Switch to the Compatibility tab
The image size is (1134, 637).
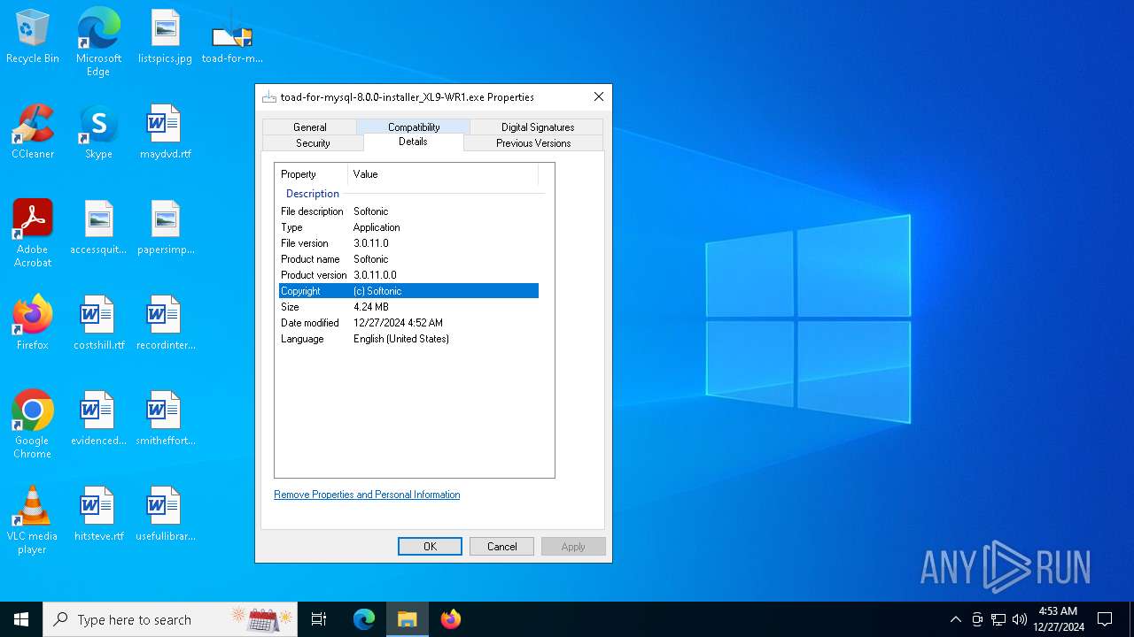pos(414,127)
